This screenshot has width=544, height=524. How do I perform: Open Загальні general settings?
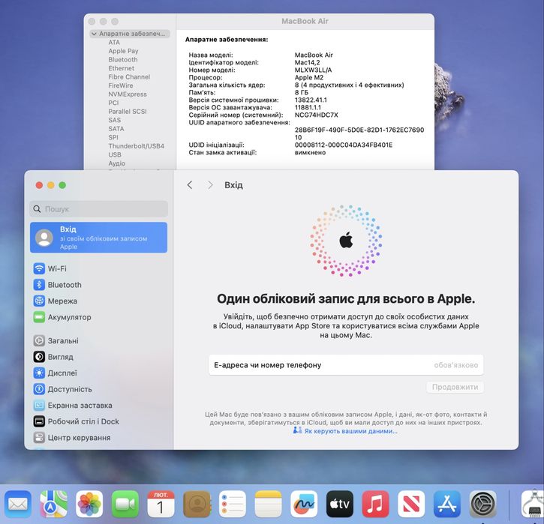click(x=56, y=340)
